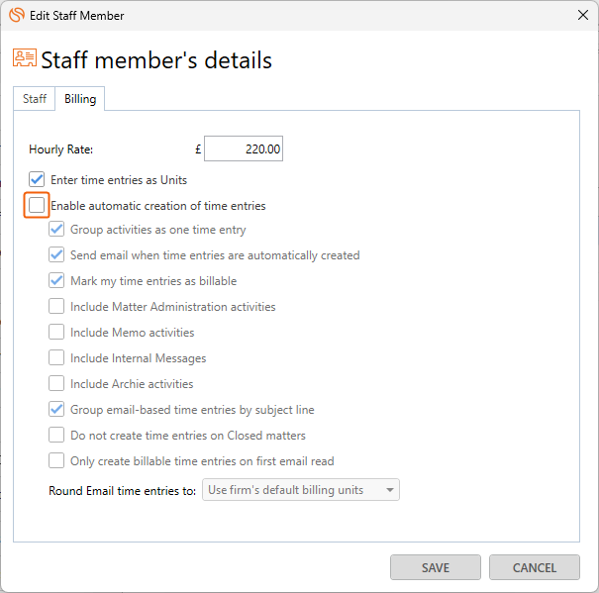
Task: Open Round Email time entries dropdown
Action: point(301,490)
